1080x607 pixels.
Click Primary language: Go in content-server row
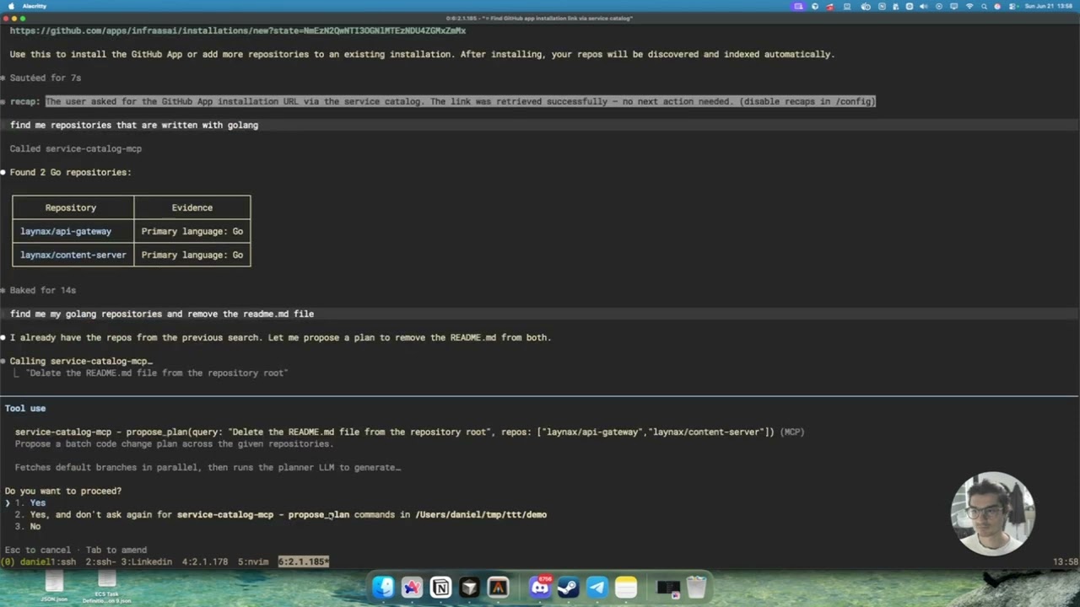(192, 255)
